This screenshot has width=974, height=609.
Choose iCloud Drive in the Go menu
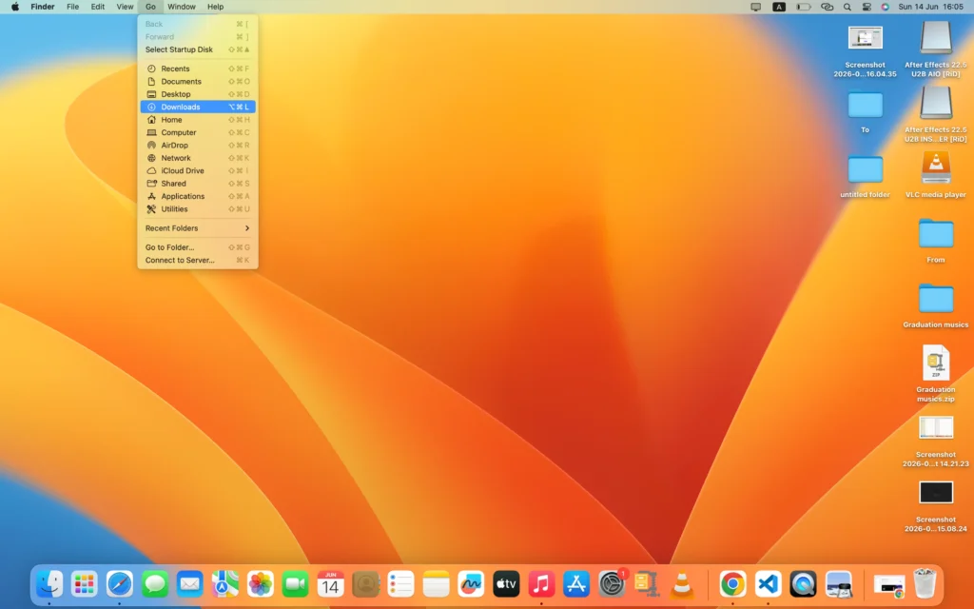198,171
